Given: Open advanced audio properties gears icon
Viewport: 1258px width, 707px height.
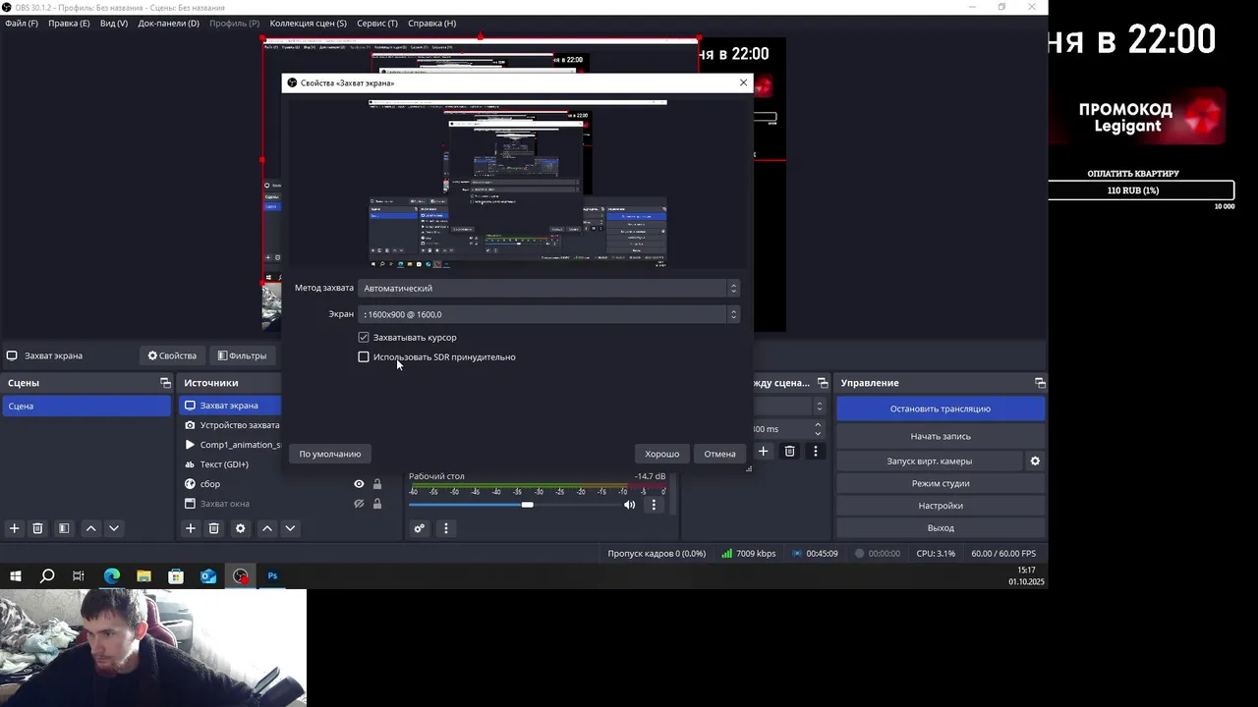Looking at the screenshot, I should pyautogui.click(x=419, y=528).
